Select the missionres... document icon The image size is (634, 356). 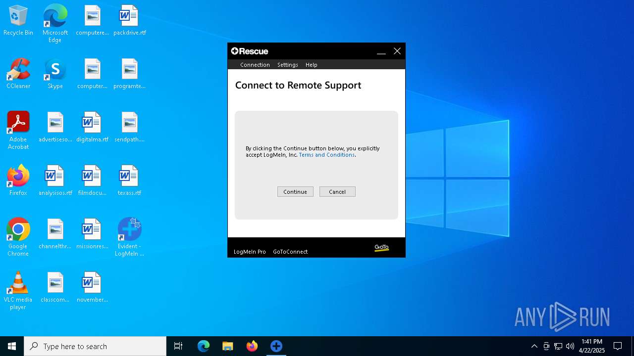coord(92,234)
